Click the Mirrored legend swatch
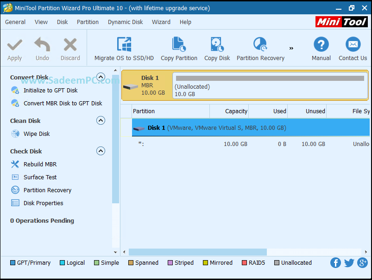This screenshot has height=280, width=372. 205,263
